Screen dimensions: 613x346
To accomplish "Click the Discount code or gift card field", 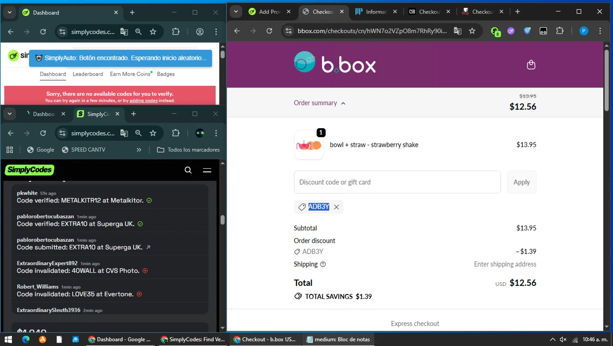I will [397, 182].
